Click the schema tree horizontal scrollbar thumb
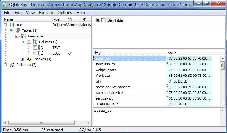The height and width of the screenshot is (133, 227). pos(41,123)
